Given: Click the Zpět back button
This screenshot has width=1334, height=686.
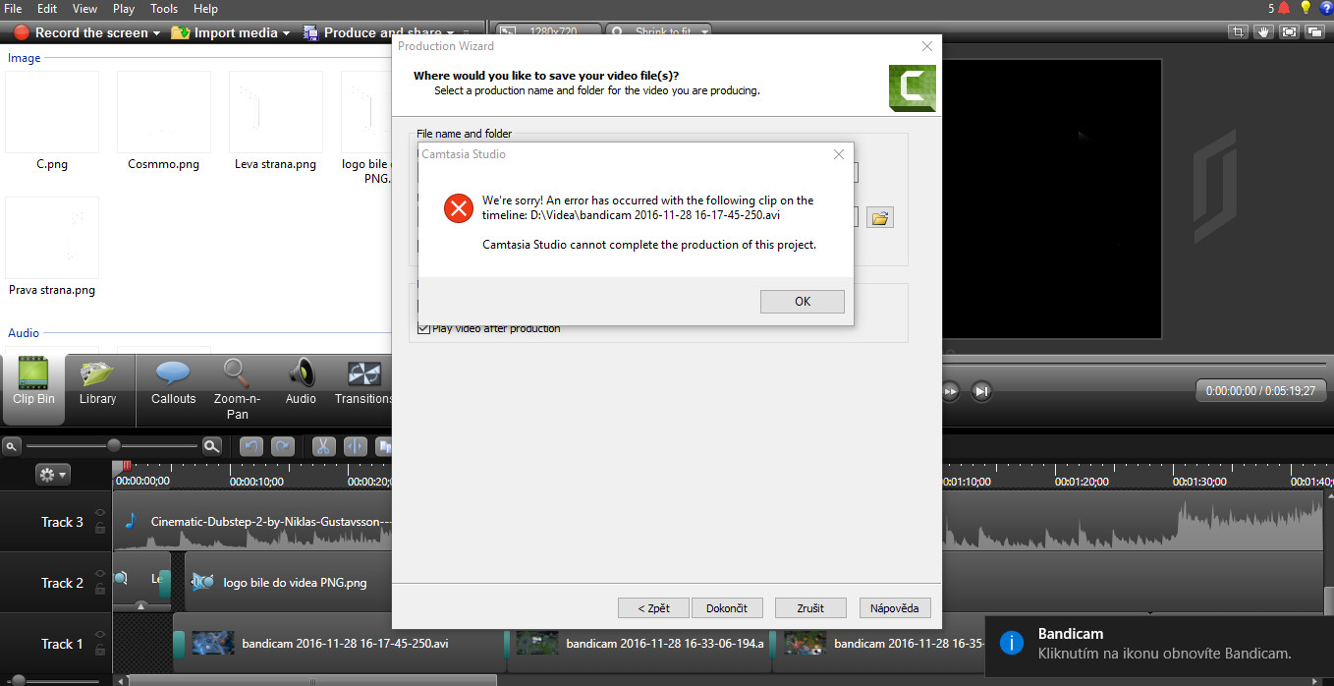Looking at the screenshot, I should click(653, 608).
